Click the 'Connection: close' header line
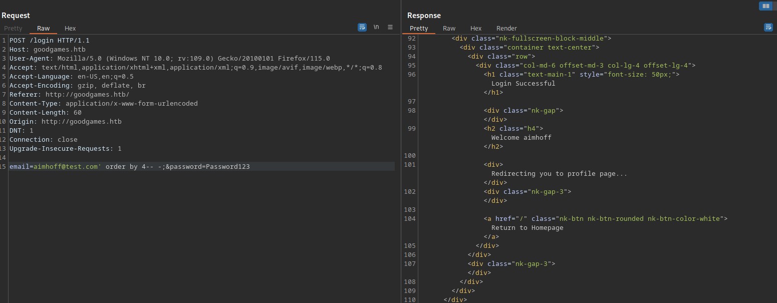This screenshot has height=303, width=777. pos(44,140)
